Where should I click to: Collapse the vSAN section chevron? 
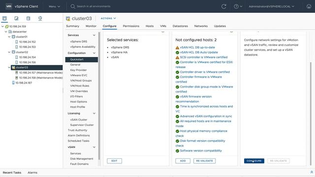pos(94,147)
